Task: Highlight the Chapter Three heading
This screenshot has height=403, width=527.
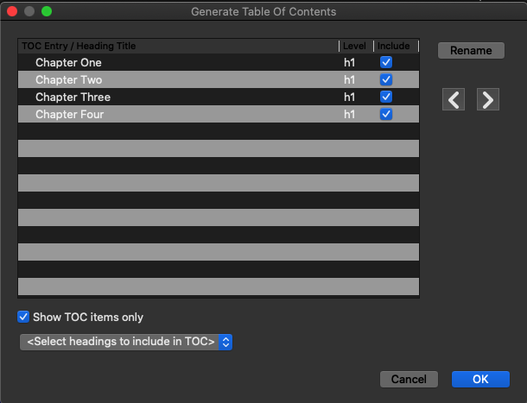Action: tap(73, 97)
